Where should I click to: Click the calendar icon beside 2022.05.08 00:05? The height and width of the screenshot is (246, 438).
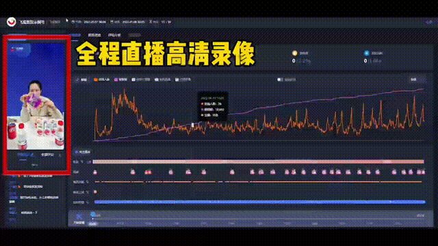(112, 22)
